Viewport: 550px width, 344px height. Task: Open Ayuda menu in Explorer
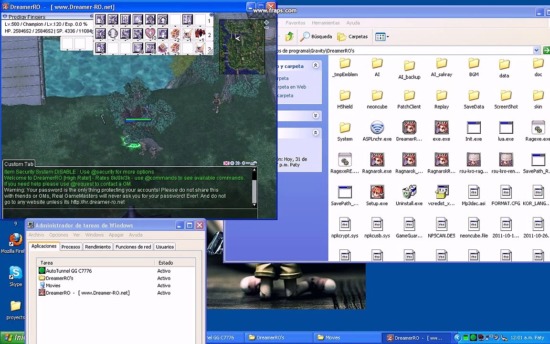353,22
